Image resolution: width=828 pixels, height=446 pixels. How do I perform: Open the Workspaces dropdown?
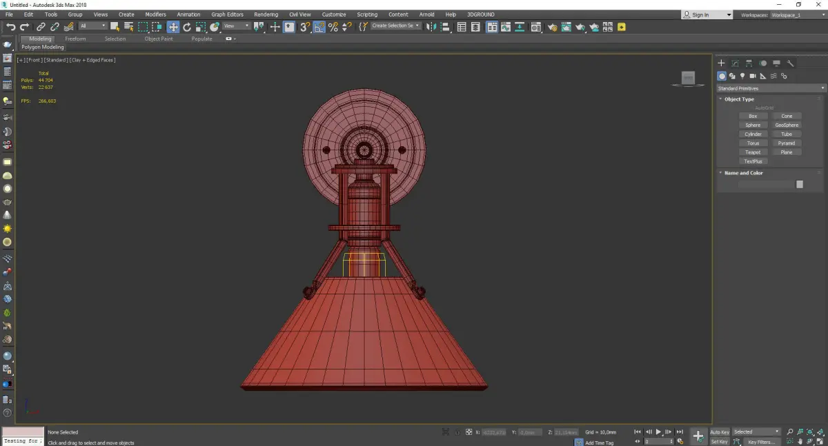(797, 14)
